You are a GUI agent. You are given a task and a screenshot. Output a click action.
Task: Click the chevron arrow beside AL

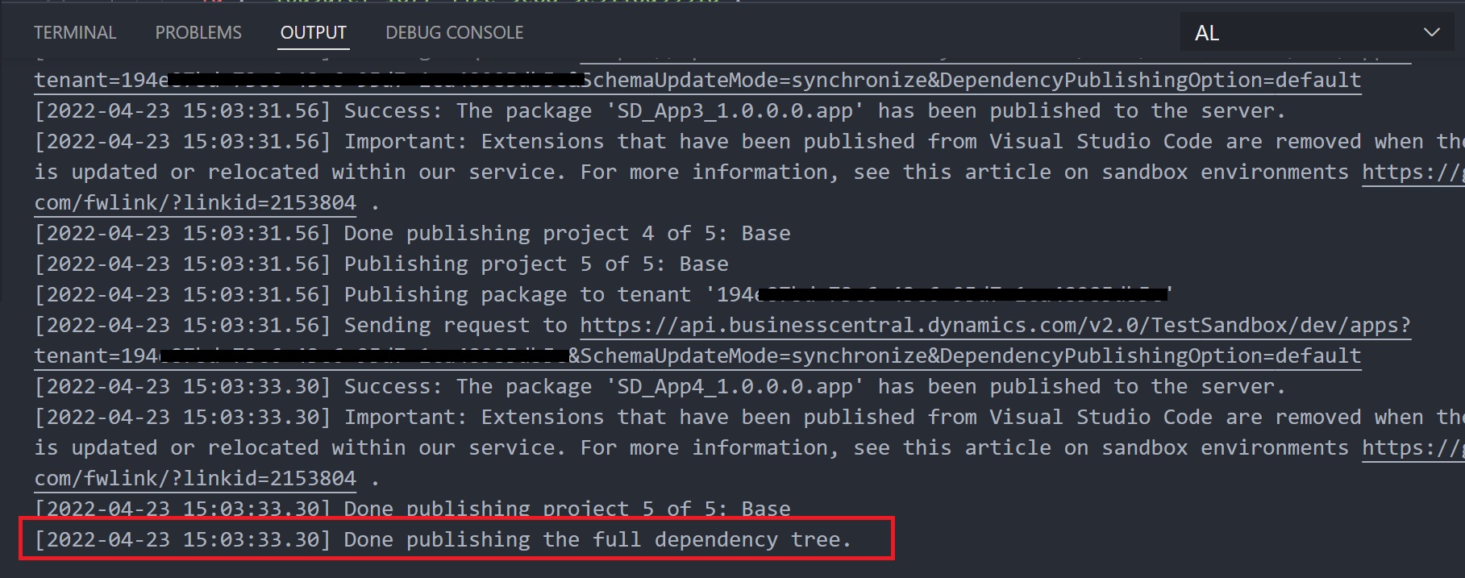1431,33
